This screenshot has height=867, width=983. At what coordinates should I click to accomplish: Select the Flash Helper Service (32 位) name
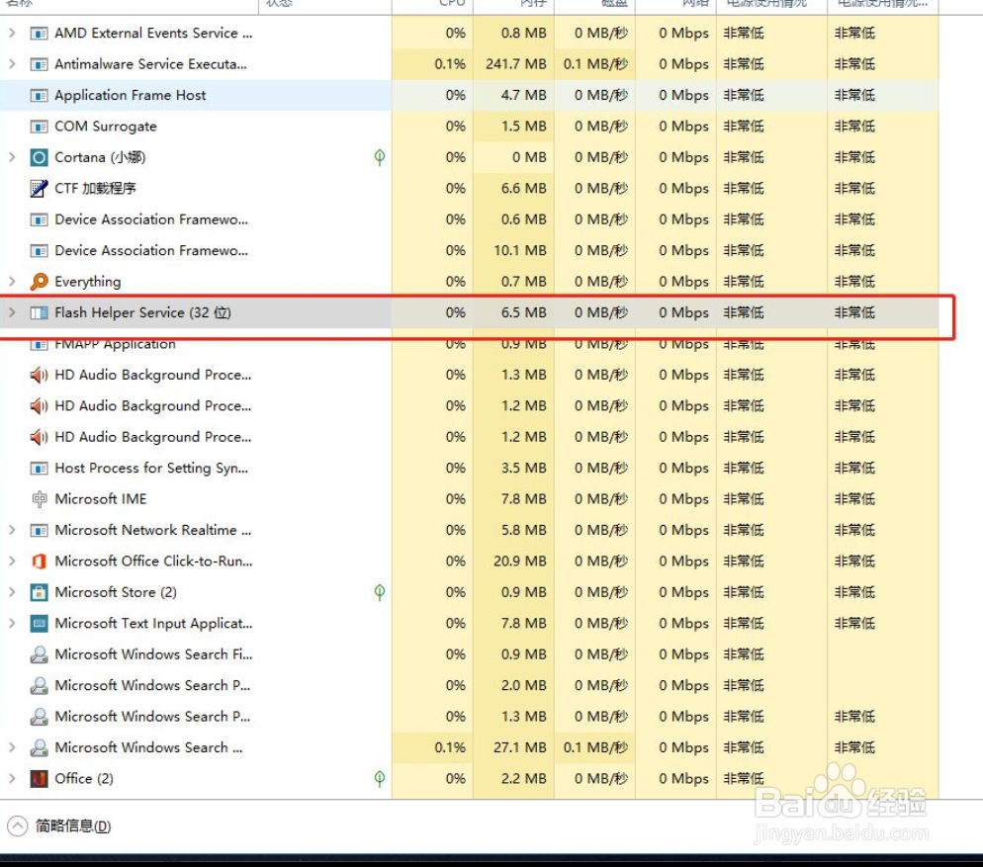click(x=143, y=312)
